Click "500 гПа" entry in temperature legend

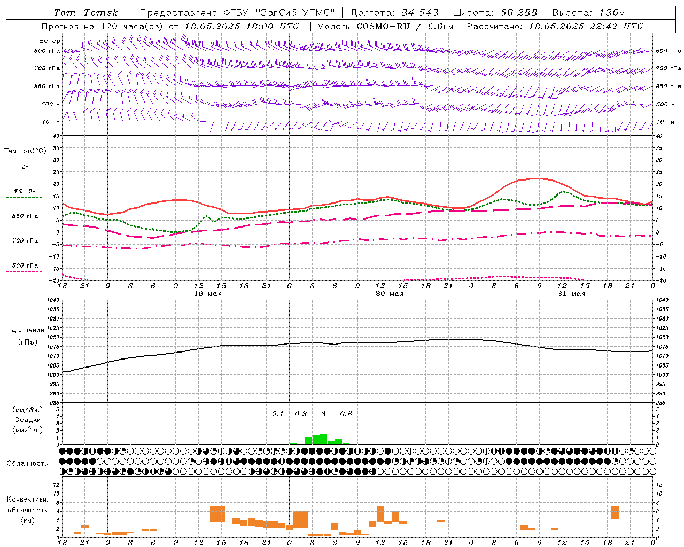tap(25, 265)
